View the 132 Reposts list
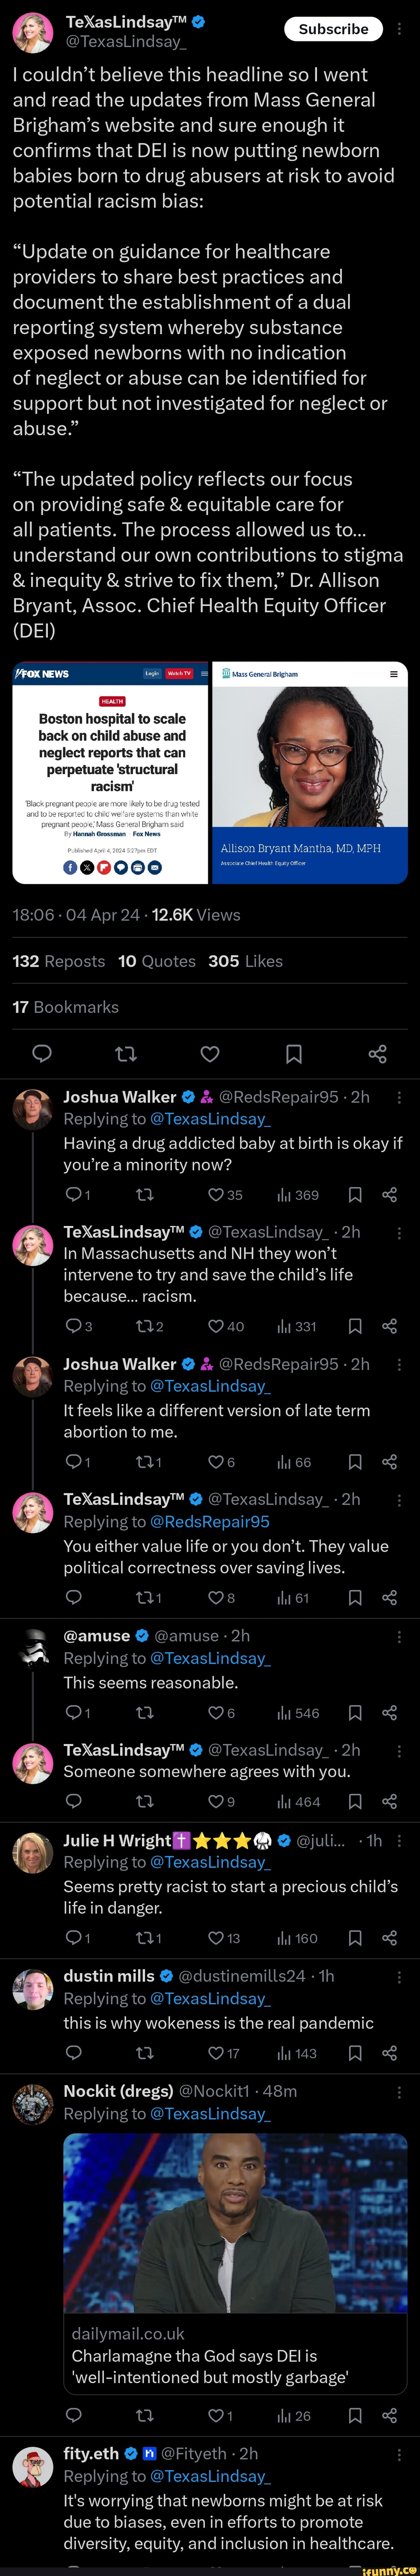This screenshot has height=2576, width=420. (58, 961)
